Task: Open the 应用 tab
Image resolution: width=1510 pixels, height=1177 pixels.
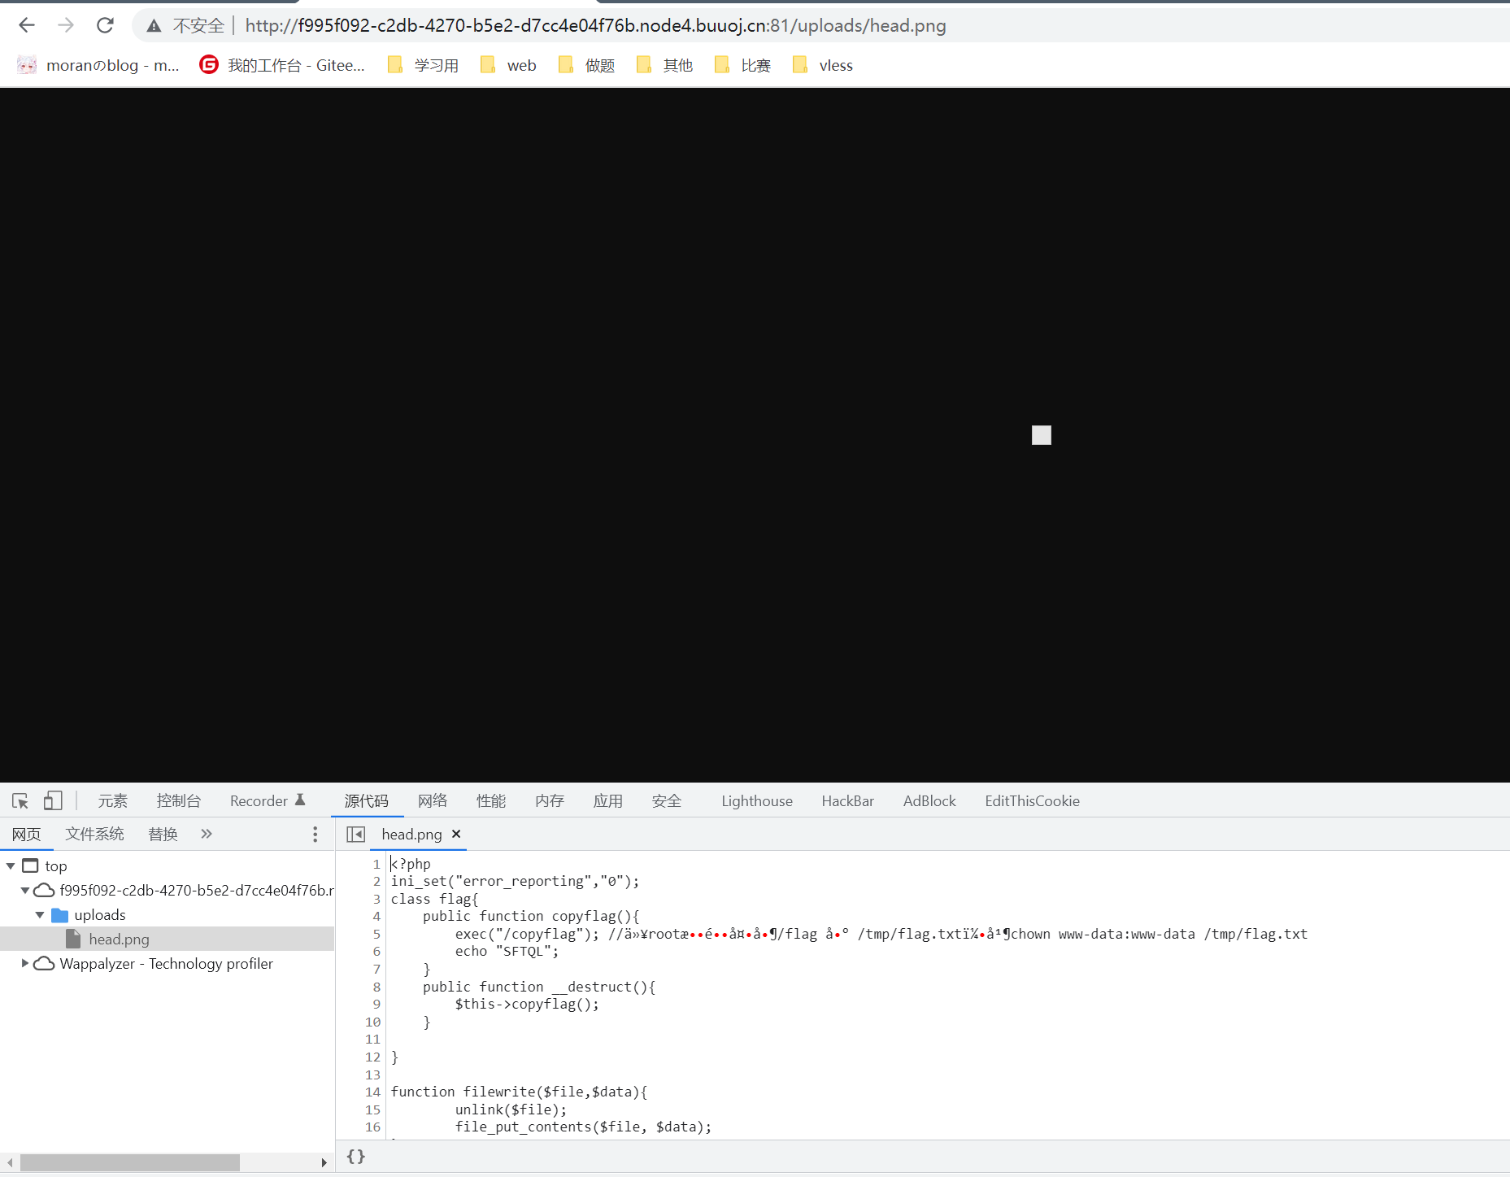Action: 608,801
